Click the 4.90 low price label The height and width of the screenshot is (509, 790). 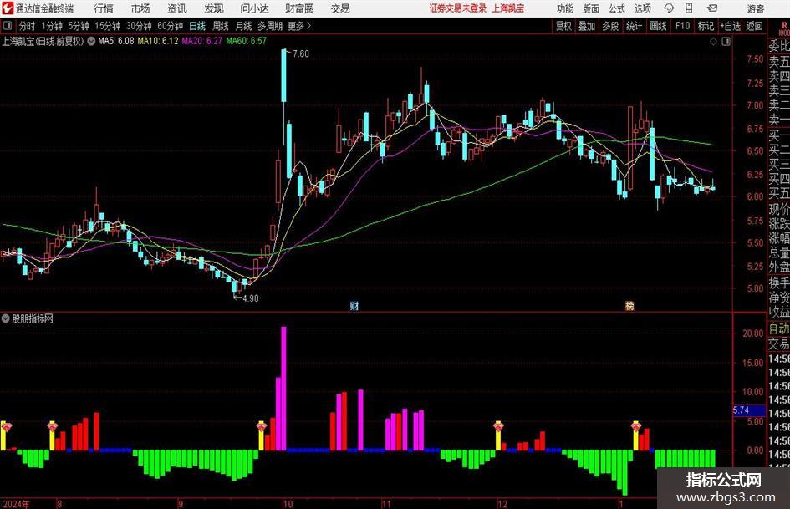pyautogui.click(x=251, y=298)
